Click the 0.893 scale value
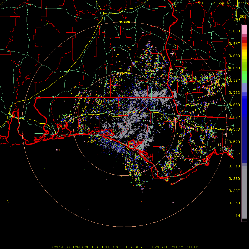 (x=234, y=56)
